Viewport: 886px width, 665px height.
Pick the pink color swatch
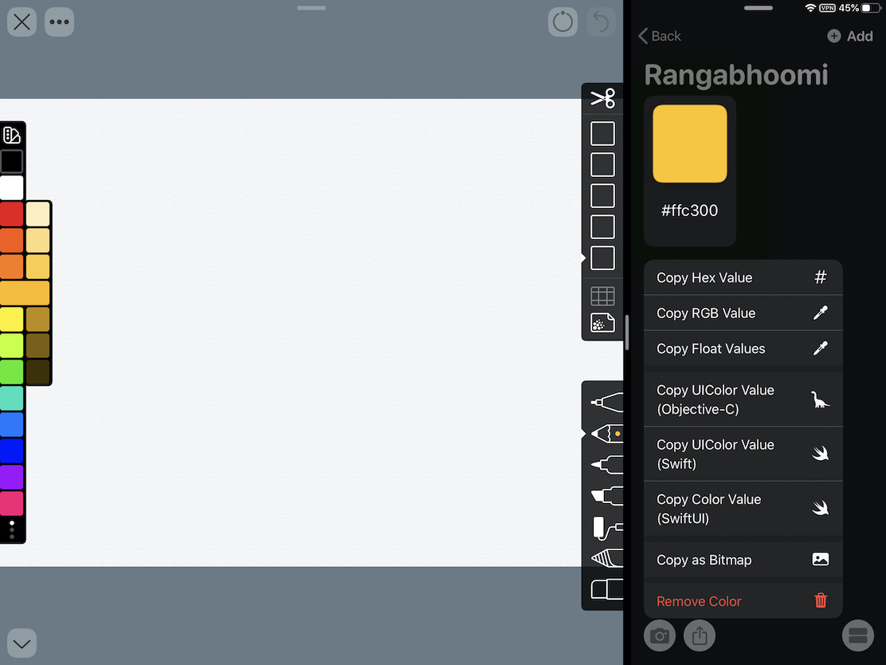click(x=11, y=503)
